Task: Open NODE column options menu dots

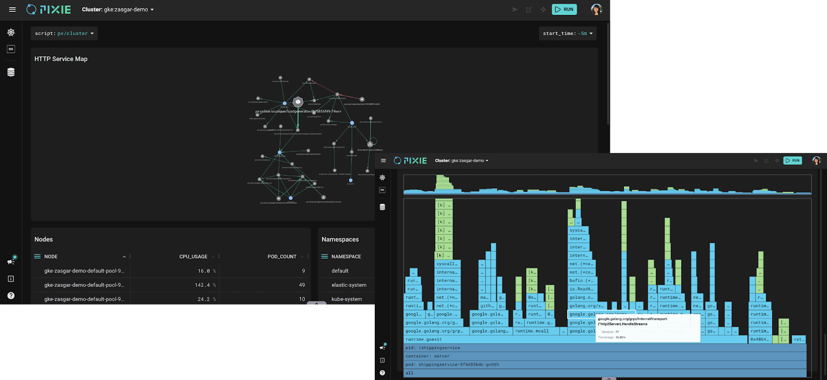Action: (x=130, y=256)
